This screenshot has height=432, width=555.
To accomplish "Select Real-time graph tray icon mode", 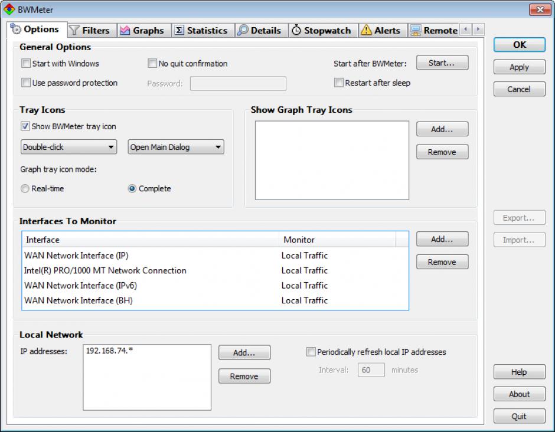I will pos(25,189).
